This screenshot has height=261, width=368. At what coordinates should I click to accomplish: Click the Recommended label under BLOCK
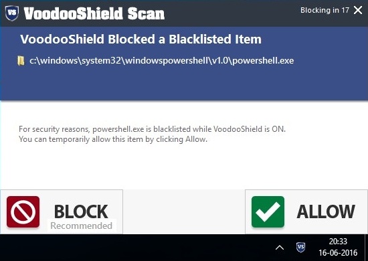click(82, 226)
